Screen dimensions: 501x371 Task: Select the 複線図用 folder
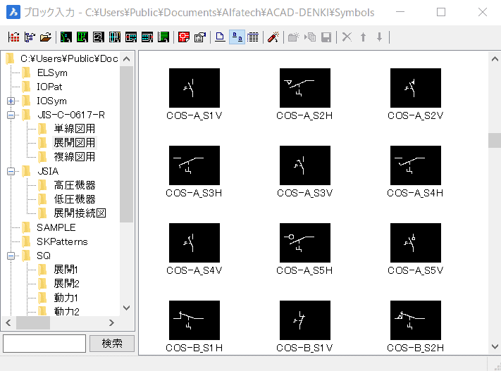click(x=75, y=157)
